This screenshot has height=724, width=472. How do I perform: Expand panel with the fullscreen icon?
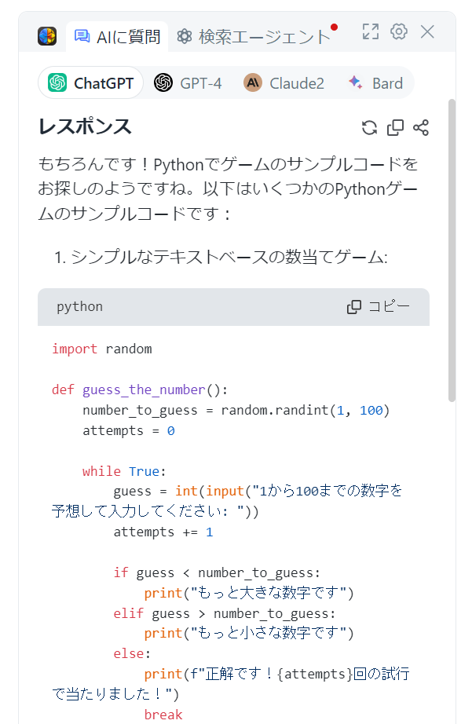[371, 32]
